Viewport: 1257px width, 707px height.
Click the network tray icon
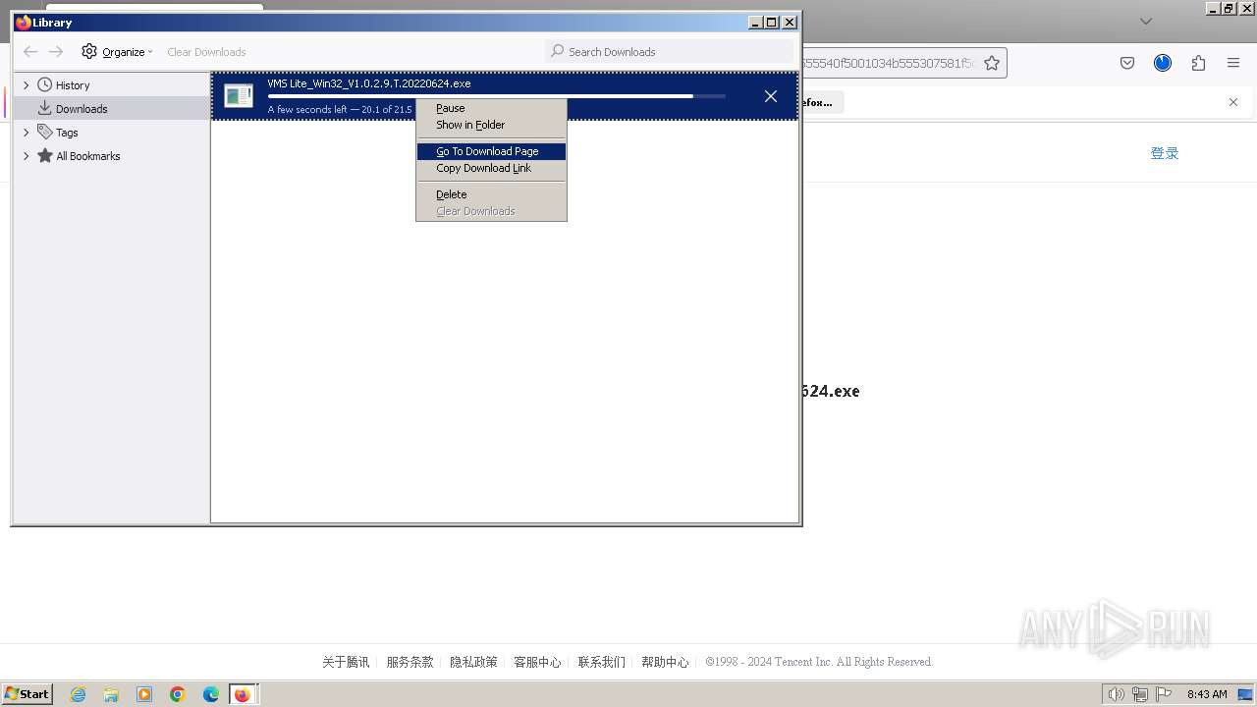click(x=1140, y=694)
